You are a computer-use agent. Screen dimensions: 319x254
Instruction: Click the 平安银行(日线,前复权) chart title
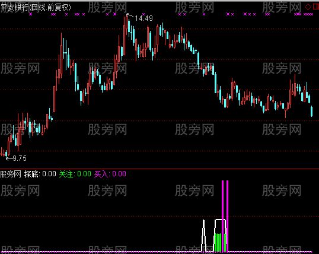[36, 8]
